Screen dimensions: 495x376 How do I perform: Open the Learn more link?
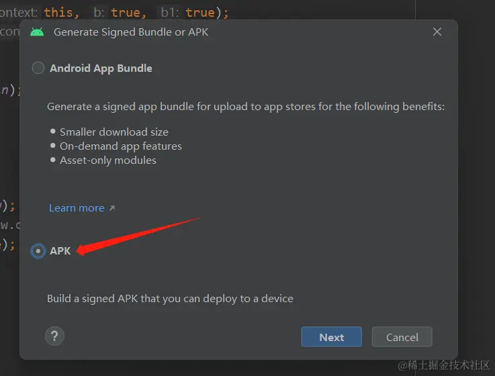pos(77,208)
